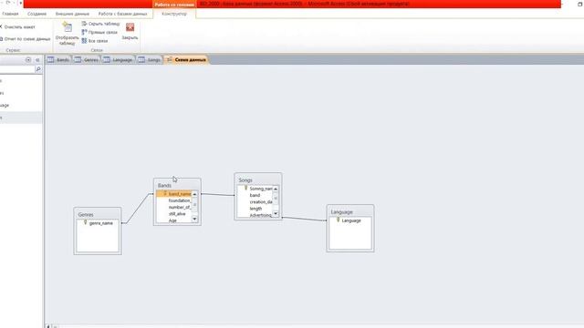Open the navigation pane dropdown arrow
This screenshot has height=328, width=584.
[x=28, y=60]
